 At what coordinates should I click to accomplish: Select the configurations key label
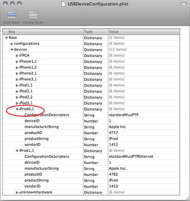point(27,44)
